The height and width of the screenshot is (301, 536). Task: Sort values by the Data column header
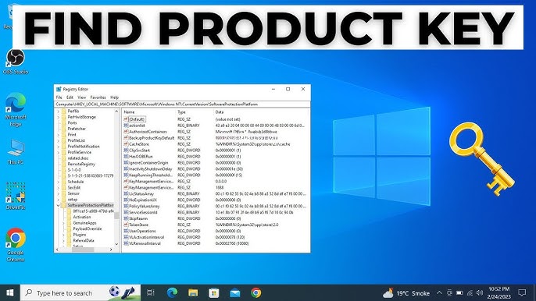(260, 112)
